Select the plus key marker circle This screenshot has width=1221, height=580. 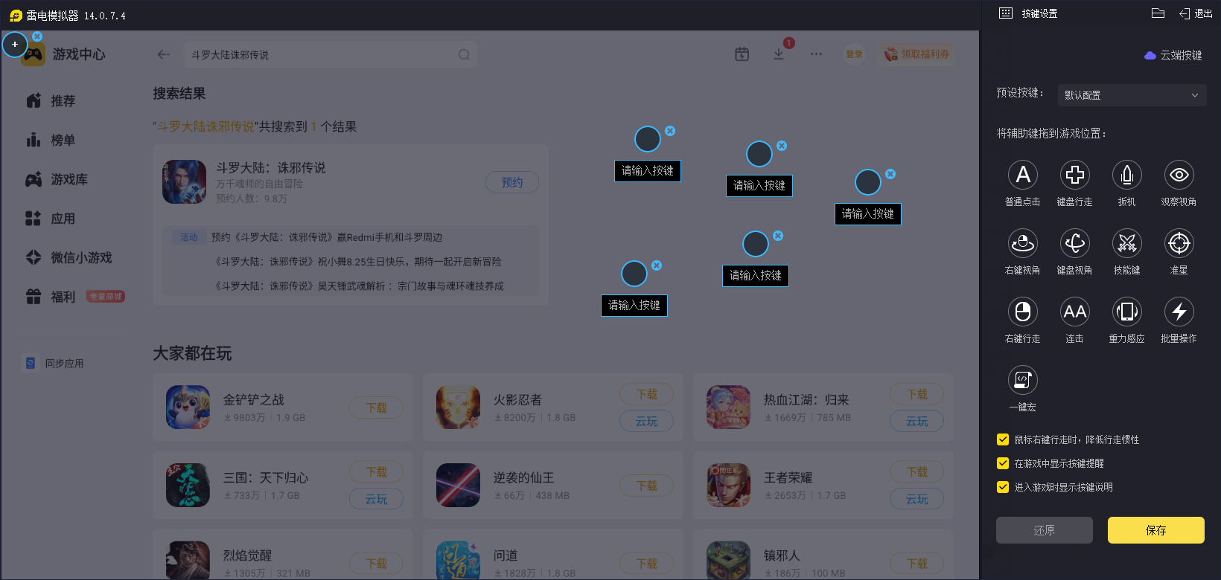pos(15,45)
